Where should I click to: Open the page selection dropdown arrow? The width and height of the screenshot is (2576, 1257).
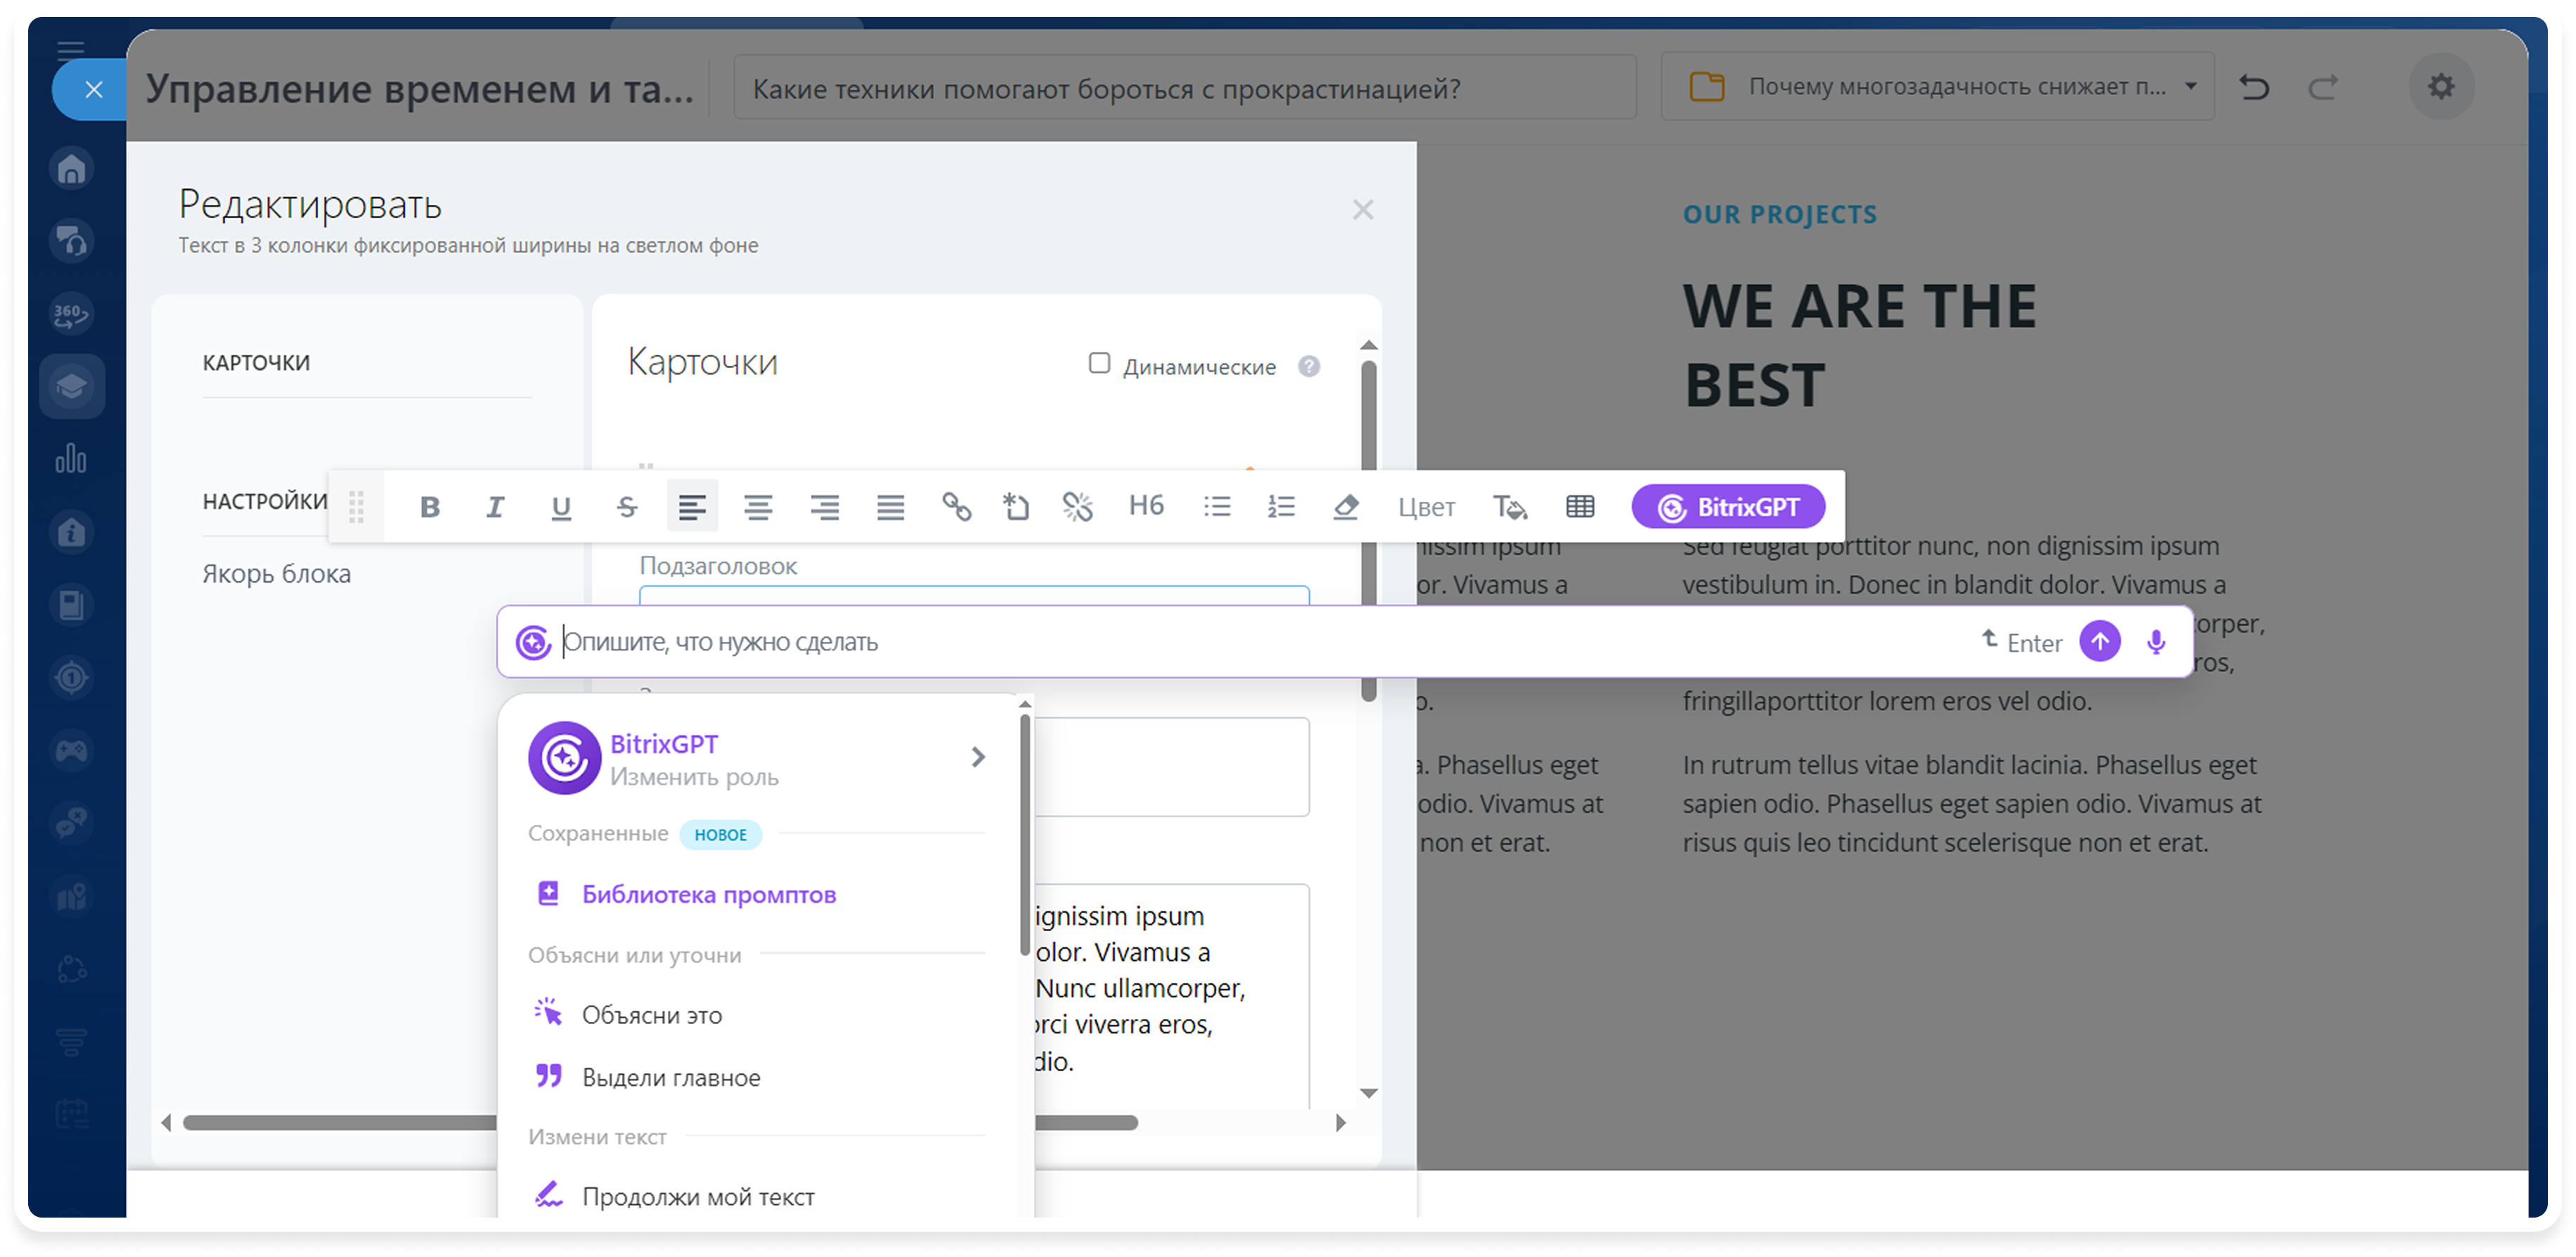tap(2190, 86)
